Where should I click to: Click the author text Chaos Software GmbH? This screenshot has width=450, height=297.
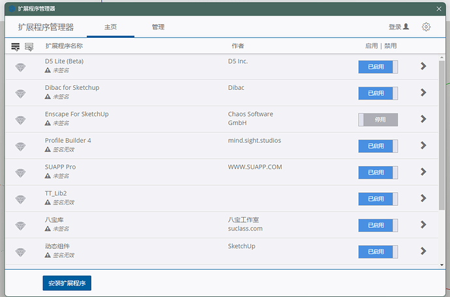click(250, 119)
